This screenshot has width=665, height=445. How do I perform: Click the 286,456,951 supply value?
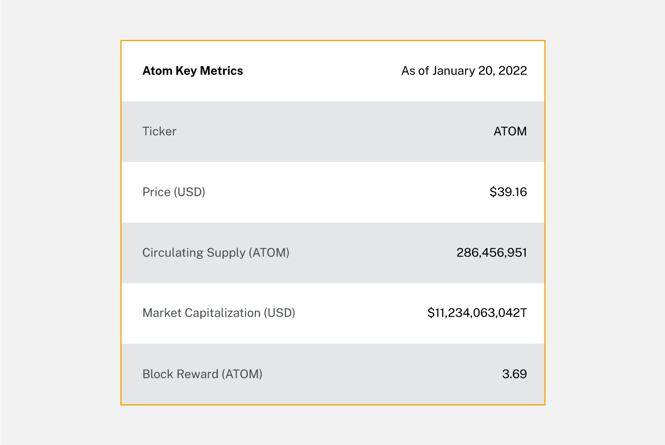tap(492, 253)
